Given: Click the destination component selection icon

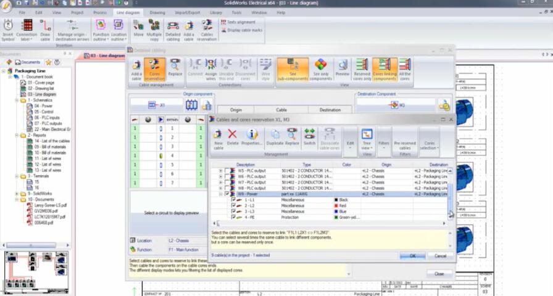Looking at the screenshot, I should tap(444, 105).
